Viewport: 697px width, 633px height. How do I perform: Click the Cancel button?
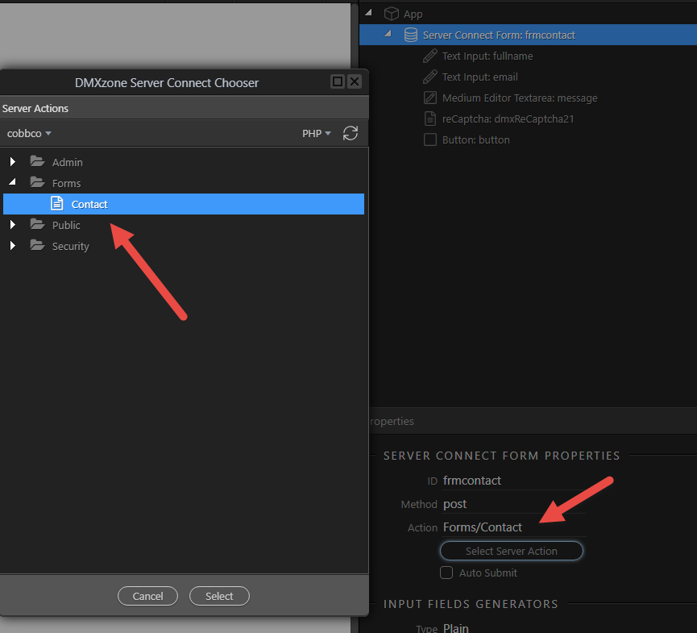coord(147,596)
